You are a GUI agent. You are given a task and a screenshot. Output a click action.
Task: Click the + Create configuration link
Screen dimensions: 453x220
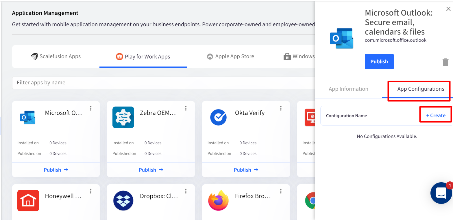[x=436, y=115]
